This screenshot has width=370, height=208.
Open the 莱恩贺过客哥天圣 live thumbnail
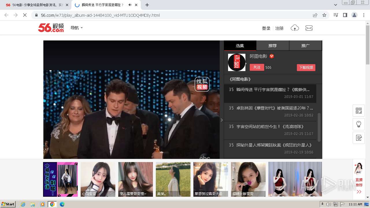click(211, 179)
